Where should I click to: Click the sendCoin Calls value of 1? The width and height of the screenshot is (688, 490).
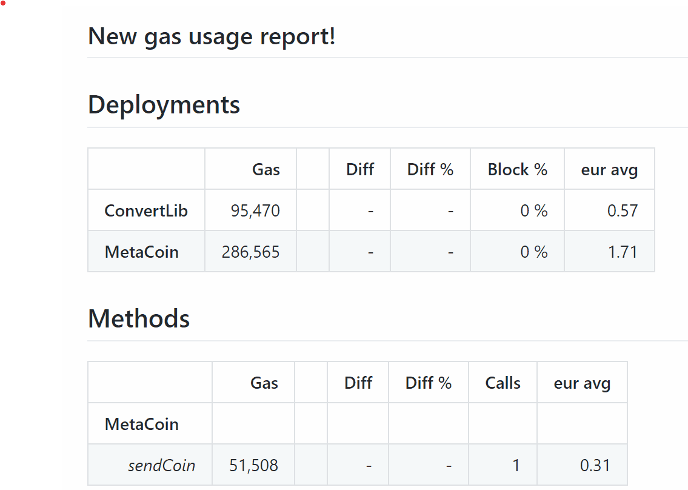(516, 465)
